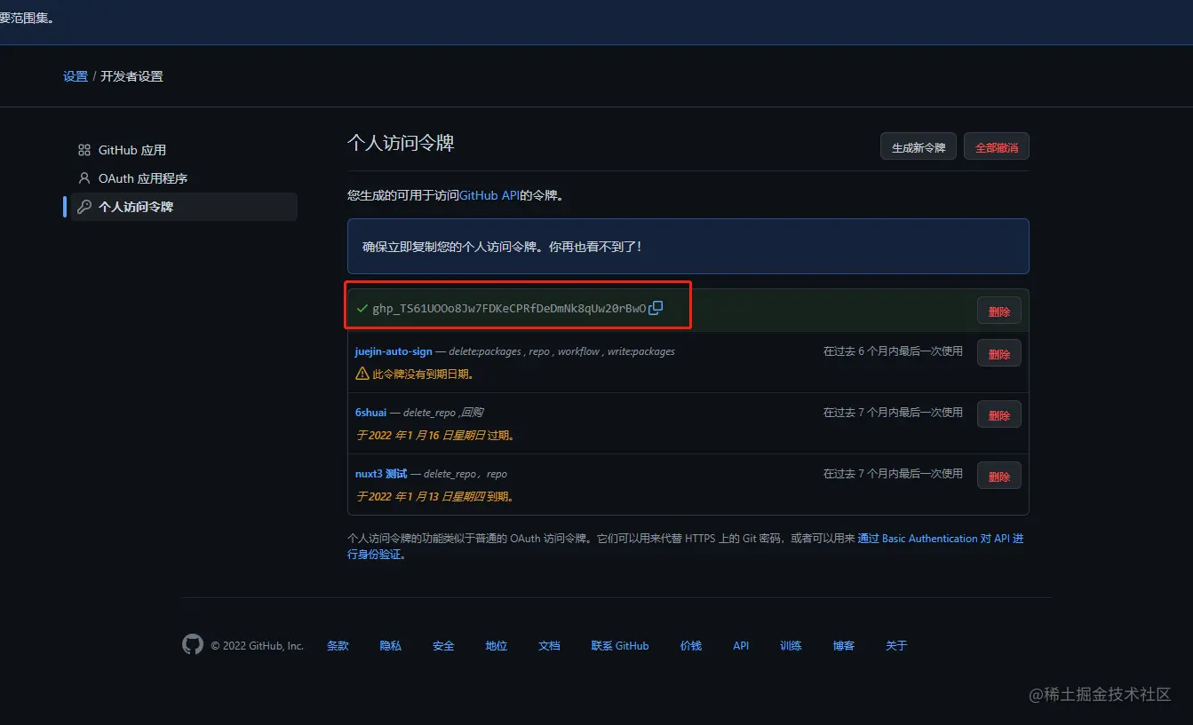
Task: Open footer 关于 link
Action: pos(896,646)
